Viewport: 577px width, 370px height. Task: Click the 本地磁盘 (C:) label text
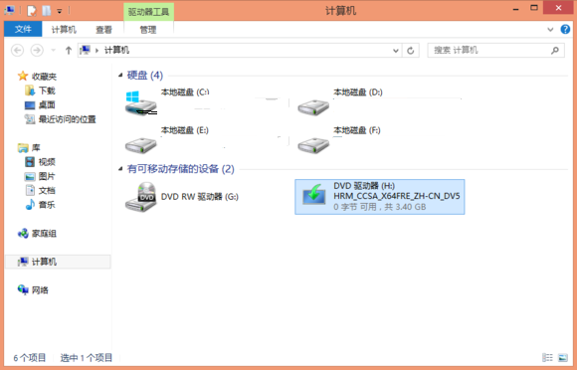(185, 92)
